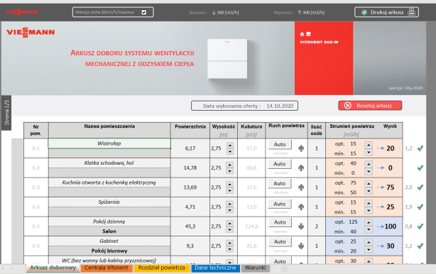This screenshot has width=436, height=274.
Task: Click result value 100 for Pokój dzienny
Action: [391, 226]
